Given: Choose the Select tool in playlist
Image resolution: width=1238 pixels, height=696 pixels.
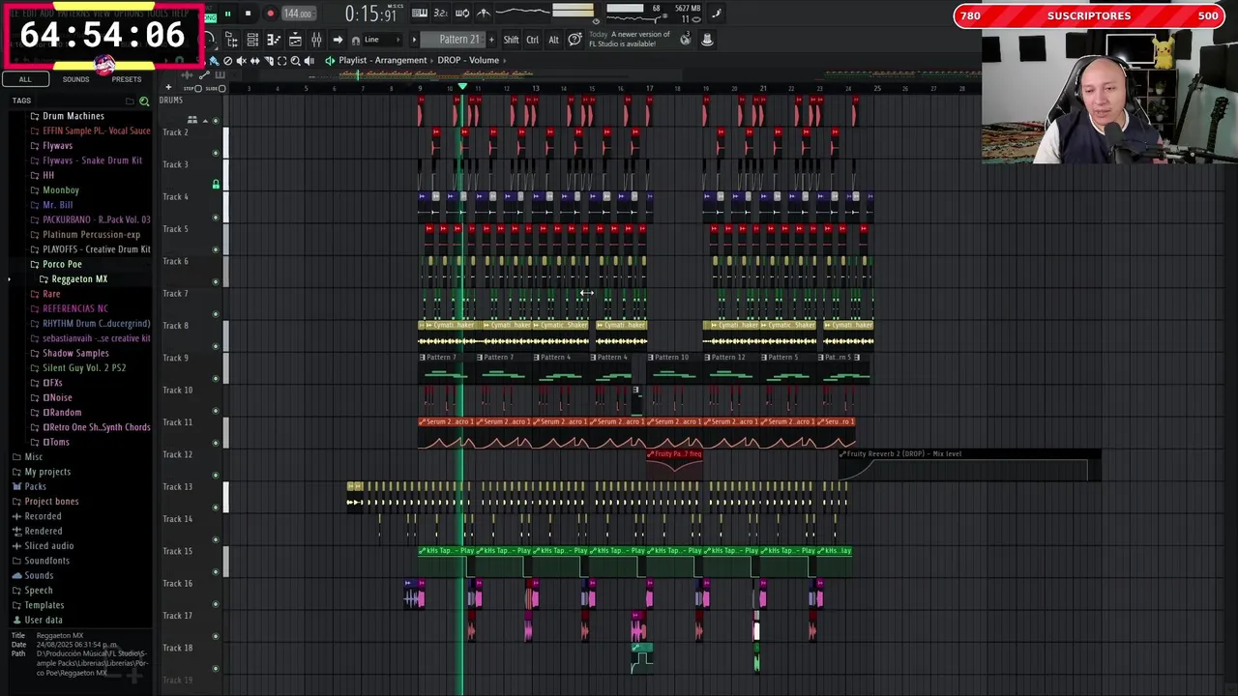Looking at the screenshot, I should click(281, 61).
